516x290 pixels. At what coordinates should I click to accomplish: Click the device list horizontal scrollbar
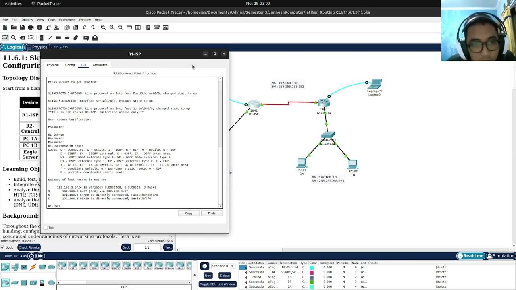124,283
